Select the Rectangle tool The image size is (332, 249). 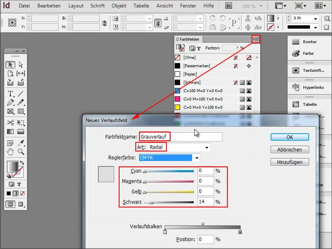21,111
